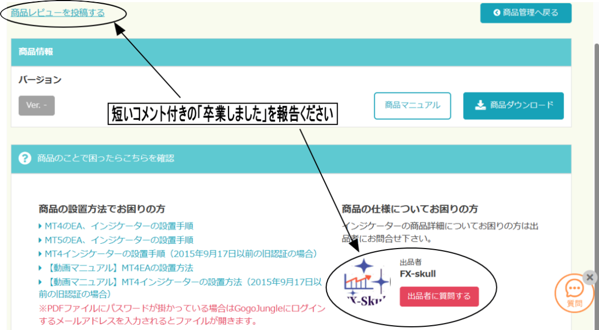Screen dimensions: 599x330
Task: Click the question mark help icon
Action: click(x=25, y=159)
